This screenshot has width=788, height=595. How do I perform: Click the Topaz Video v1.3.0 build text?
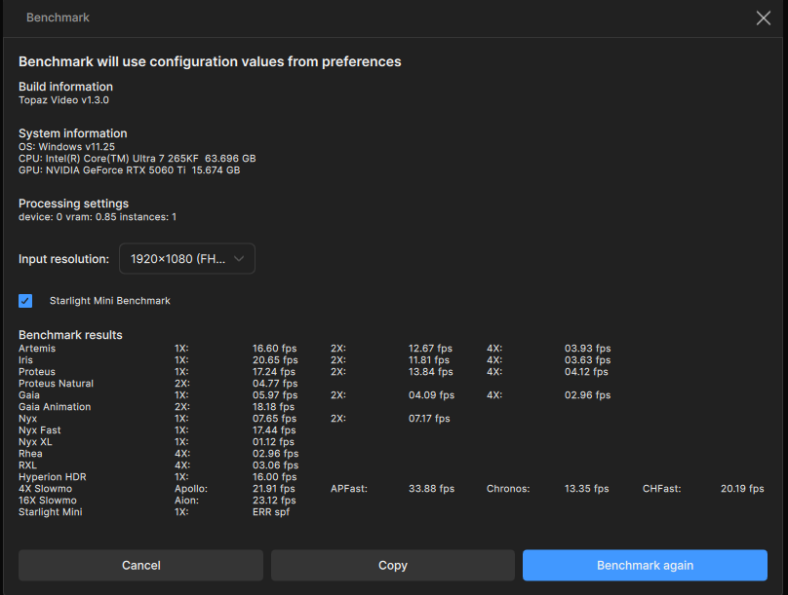pos(66,99)
